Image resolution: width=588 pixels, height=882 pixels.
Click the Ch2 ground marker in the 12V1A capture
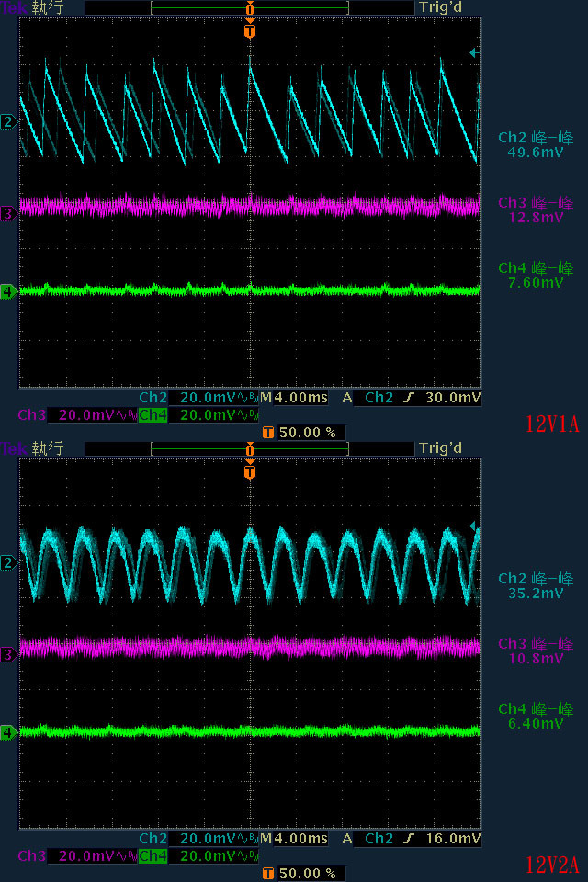click(x=8, y=121)
